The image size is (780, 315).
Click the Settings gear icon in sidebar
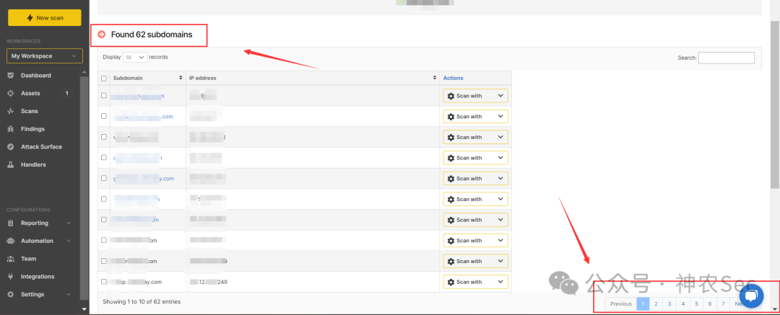coord(10,295)
